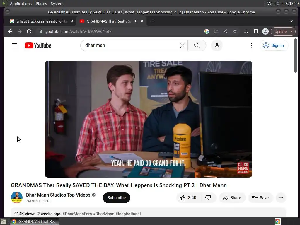The image size is (300, 225).
Task: Click the lock icon in address bar
Action: [40, 31]
